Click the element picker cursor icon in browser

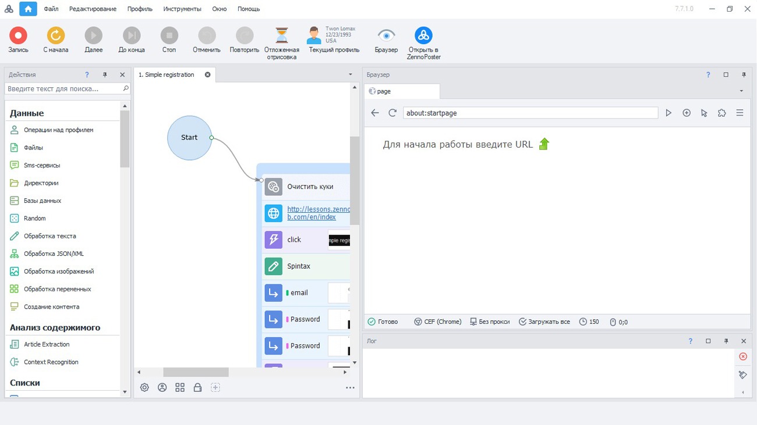click(x=704, y=113)
